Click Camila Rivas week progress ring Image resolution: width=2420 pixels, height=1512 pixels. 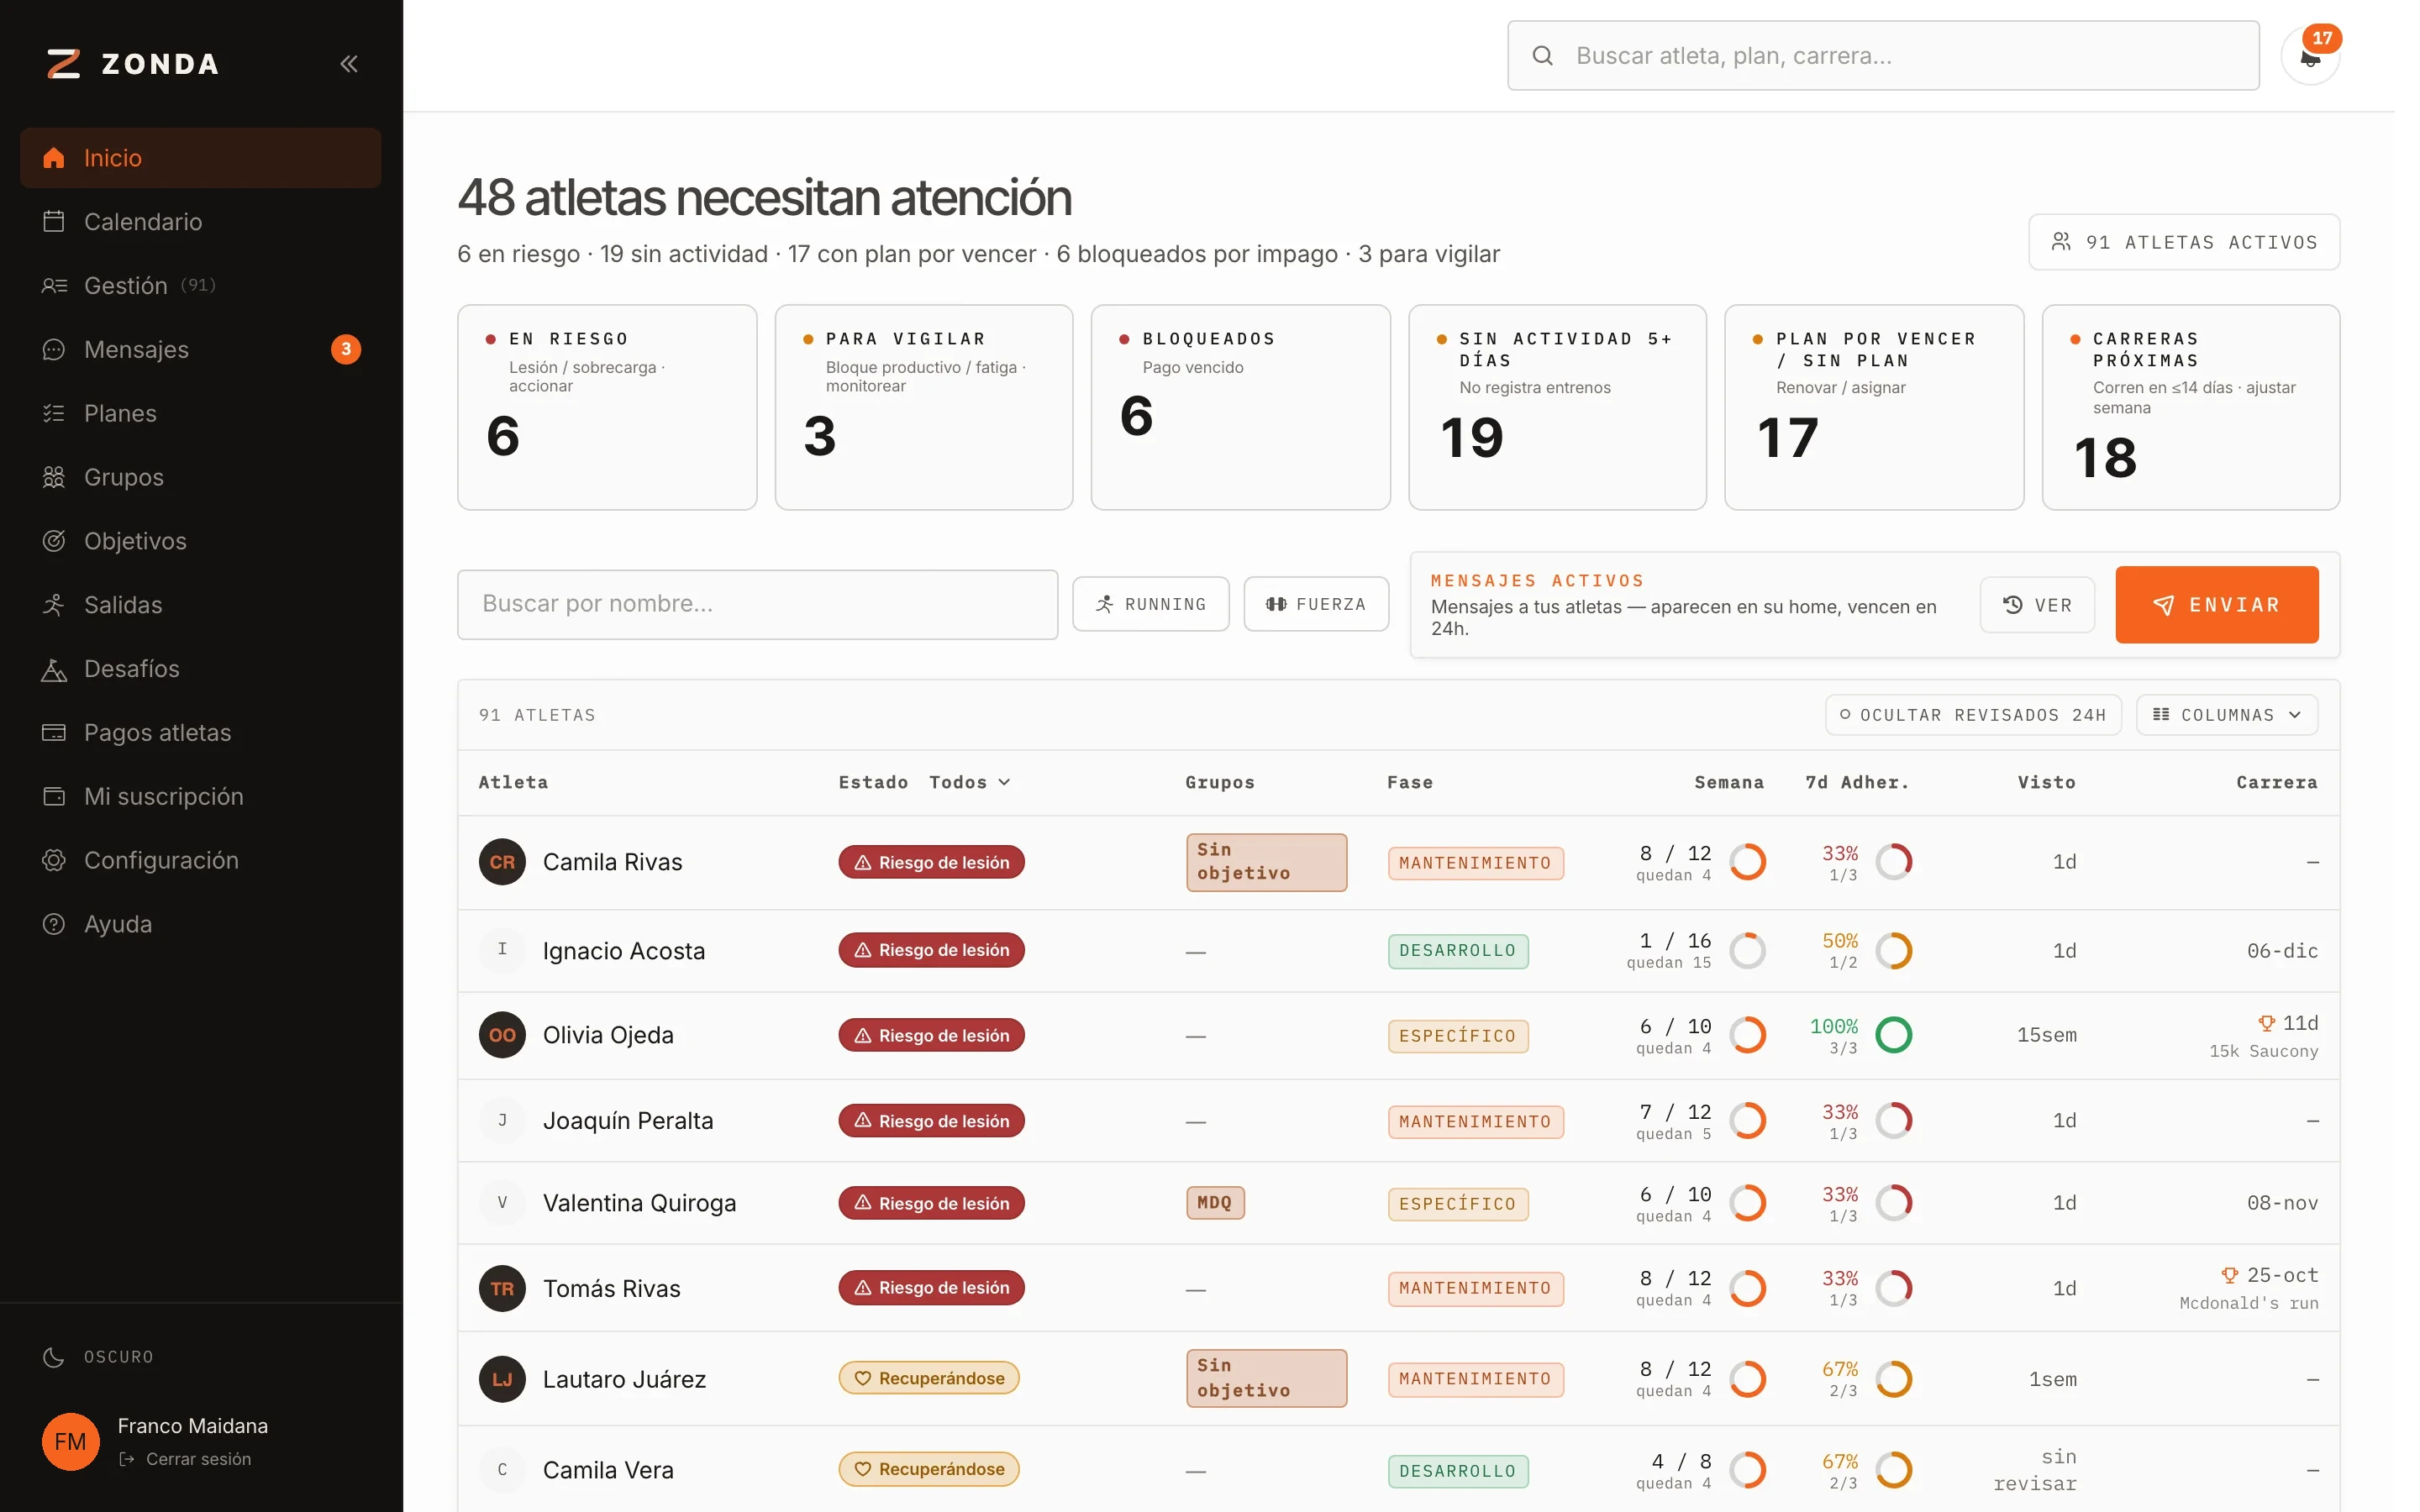[x=1748, y=862]
